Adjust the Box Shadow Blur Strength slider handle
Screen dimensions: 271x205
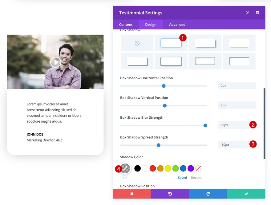point(205,125)
